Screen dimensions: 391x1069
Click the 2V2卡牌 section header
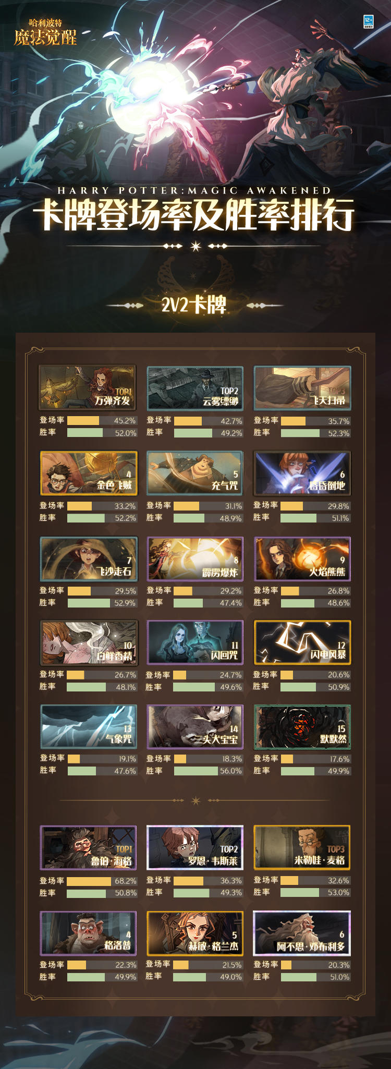(x=194, y=305)
